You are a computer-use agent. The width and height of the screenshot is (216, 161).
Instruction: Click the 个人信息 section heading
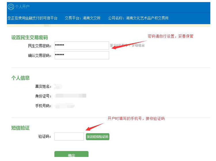click(x=20, y=78)
